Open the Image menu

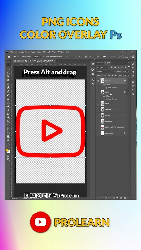click(22, 52)
